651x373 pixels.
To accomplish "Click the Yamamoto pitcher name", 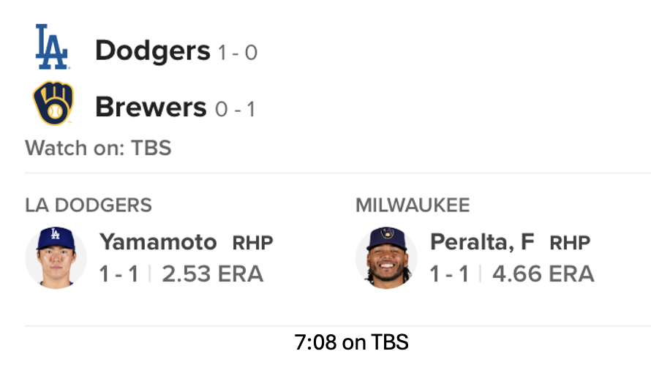I will 158,242.
